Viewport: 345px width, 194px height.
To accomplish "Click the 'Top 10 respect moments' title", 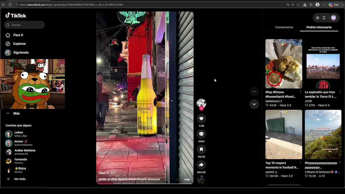I will [x=282, y=165].
